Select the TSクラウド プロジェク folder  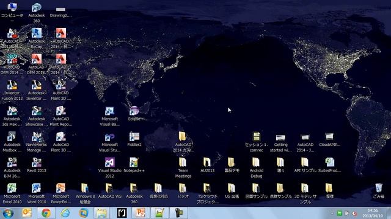pos(207,193)
